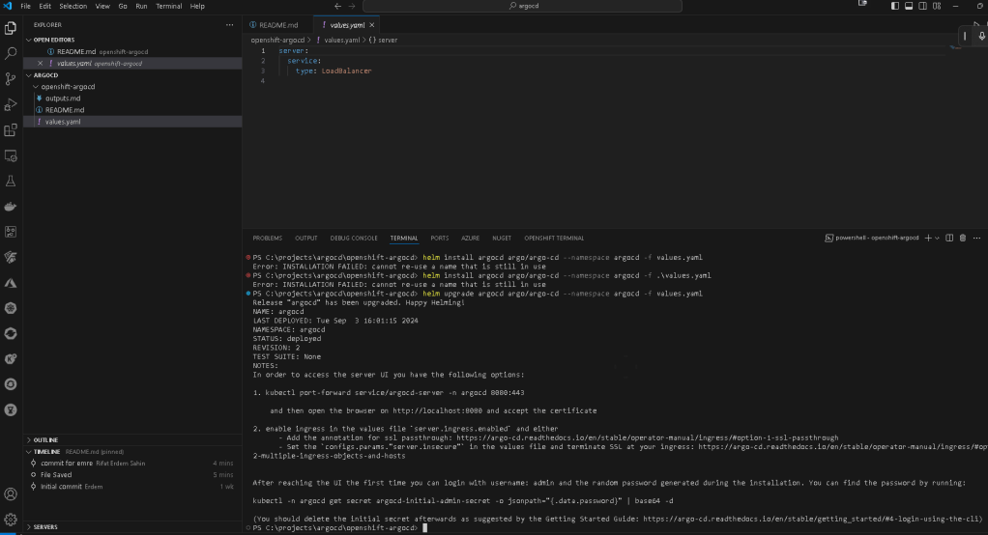The image size is (988, 535).
Task: Split the terminal with split icon
Action: pos(949,238)
